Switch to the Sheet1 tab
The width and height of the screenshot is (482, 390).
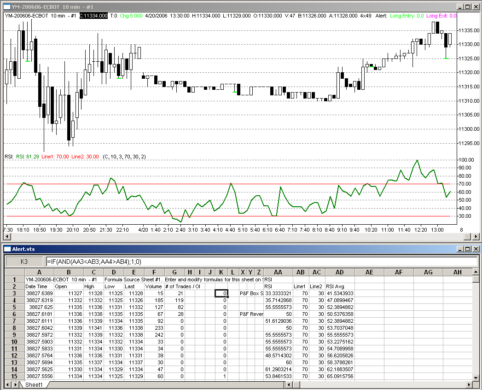[34, 384]
